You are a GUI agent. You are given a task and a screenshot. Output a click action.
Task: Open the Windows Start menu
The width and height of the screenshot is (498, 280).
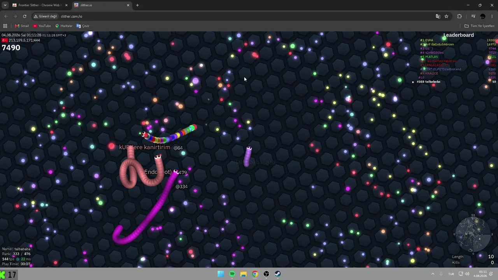pos(221,274)
